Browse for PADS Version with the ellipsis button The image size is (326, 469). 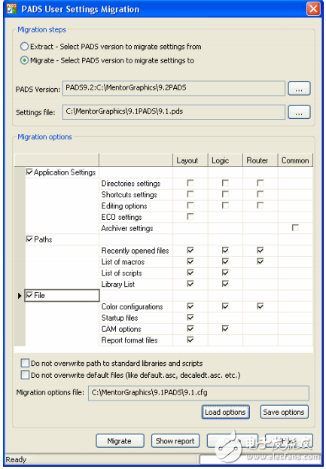point(299,89)
